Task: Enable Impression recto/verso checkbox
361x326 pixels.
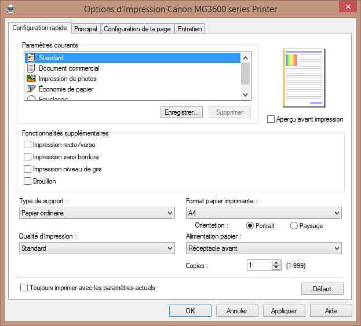Action: [x=27, y=145]
